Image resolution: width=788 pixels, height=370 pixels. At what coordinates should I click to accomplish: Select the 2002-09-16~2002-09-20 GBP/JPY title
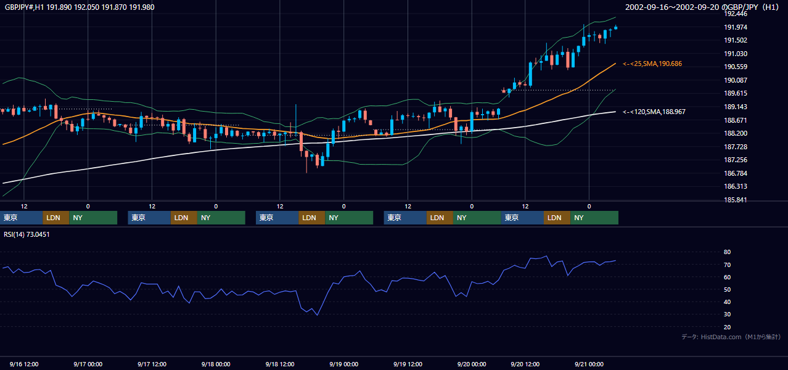click(x=704, y=7)
